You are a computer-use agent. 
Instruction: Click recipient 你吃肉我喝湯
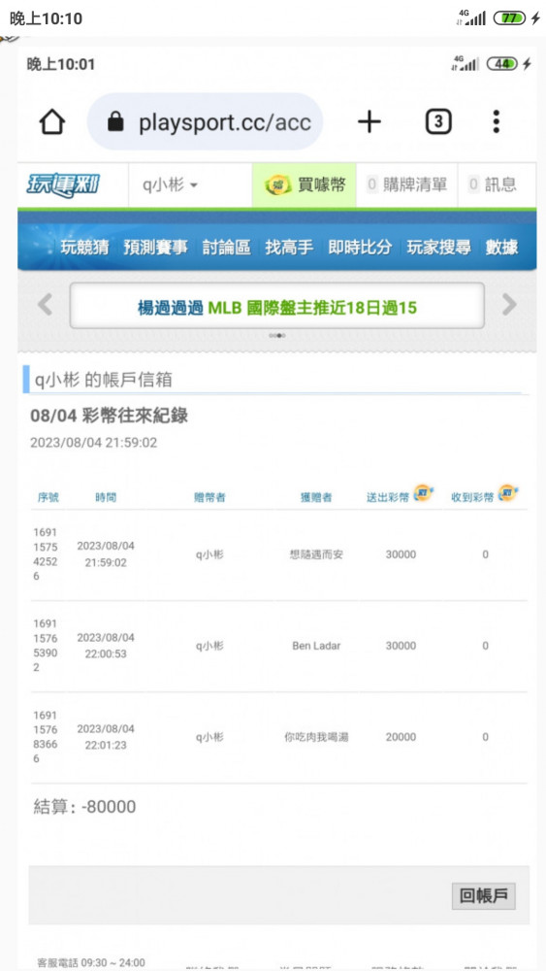point(316,737)
